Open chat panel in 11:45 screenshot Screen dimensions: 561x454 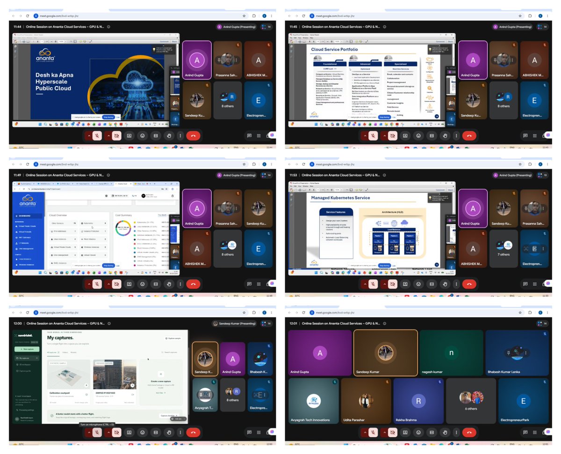pos(525,136)
